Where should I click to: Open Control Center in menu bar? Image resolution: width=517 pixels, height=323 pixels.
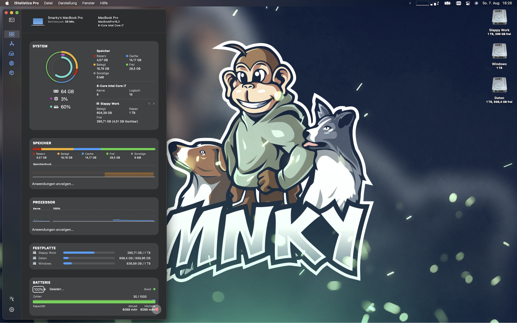pyautogui.click(x=468, y=3)
